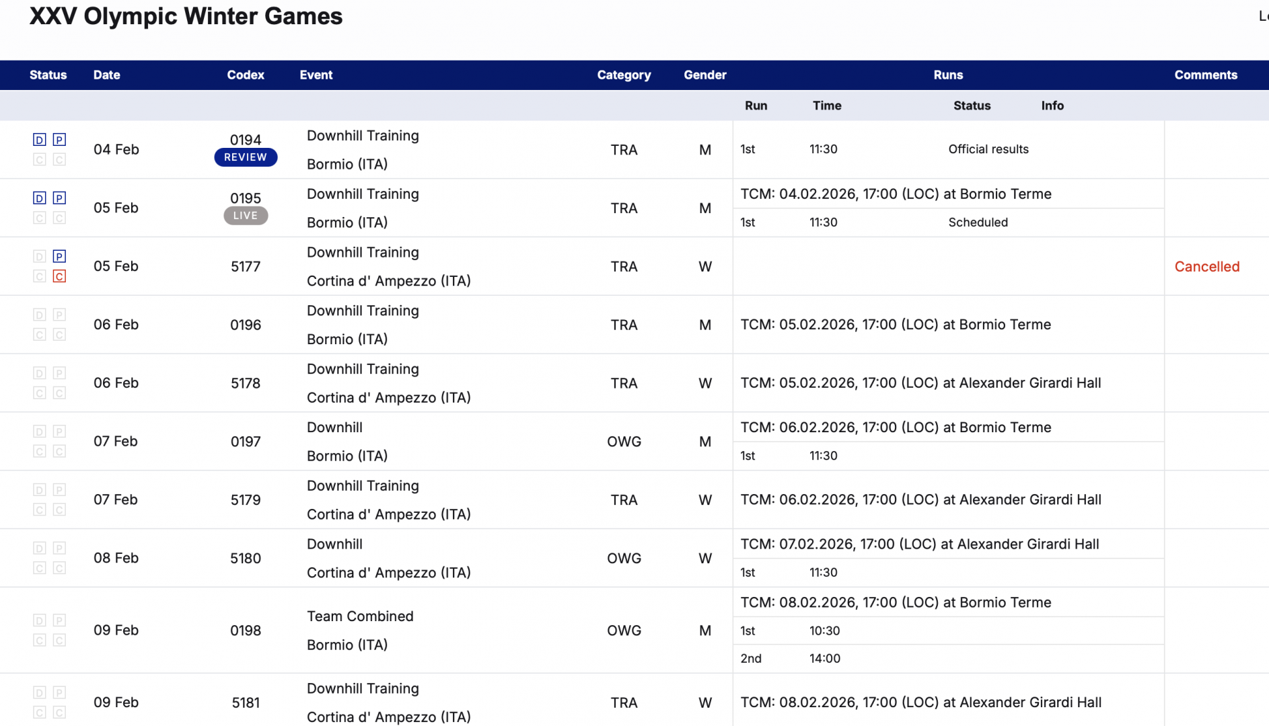Click the P status icon for codex 0194
This screenshot has width=1269, height=726.
[59, 140]
